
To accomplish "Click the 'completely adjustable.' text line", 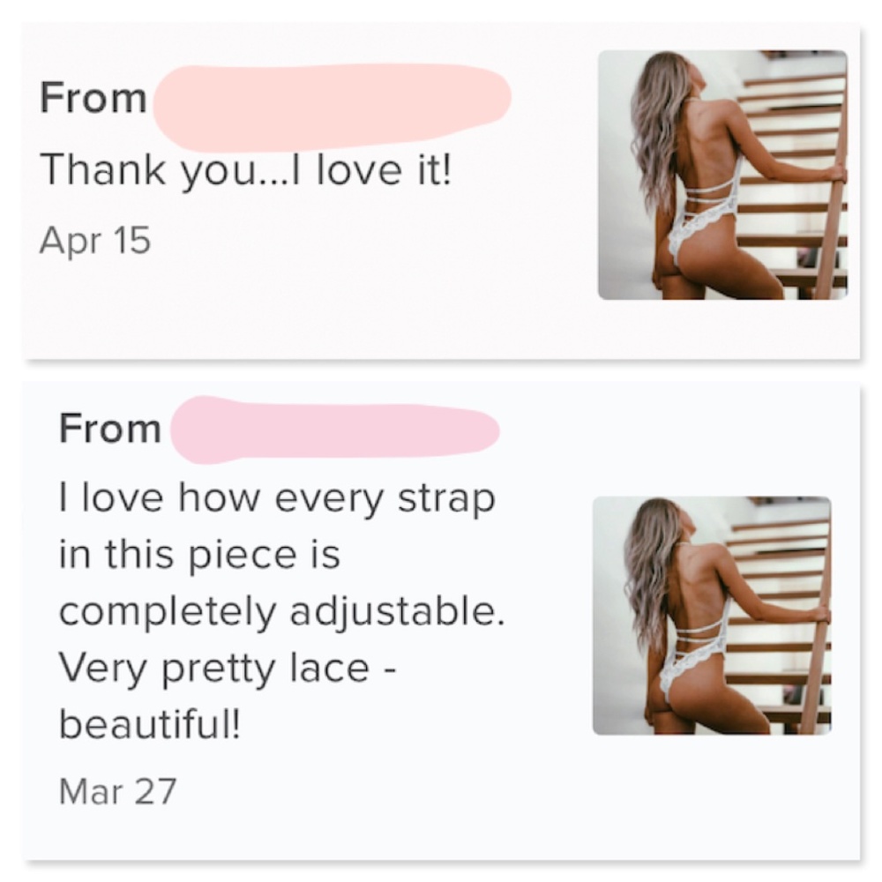I will coord(281,612).
